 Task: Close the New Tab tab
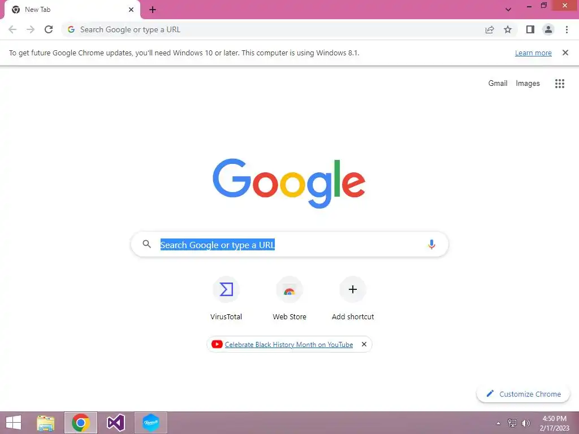[x=131, y=10]
